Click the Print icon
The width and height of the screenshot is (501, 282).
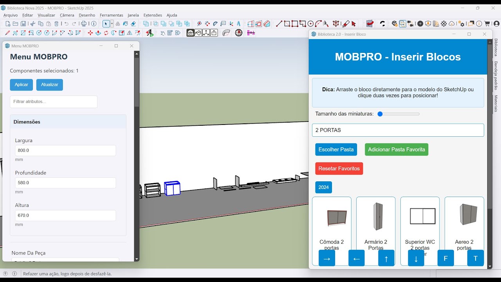point(84,23)
